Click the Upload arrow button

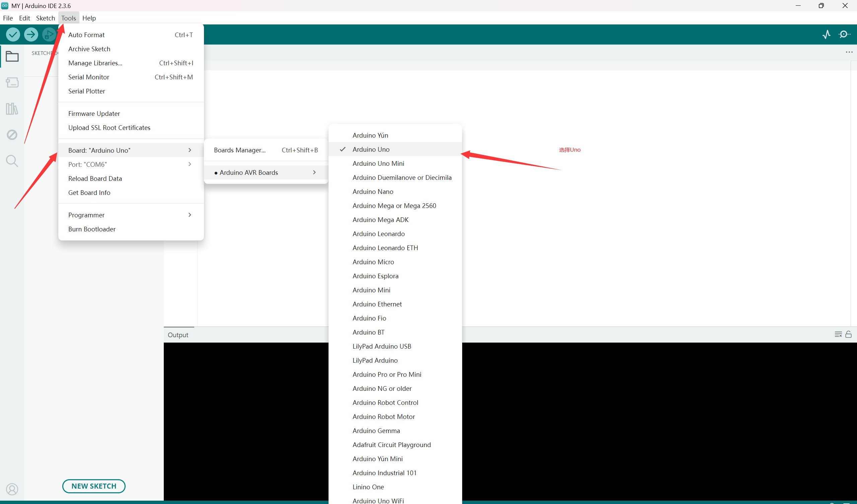point(31,34)
